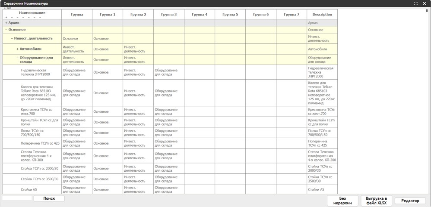Click the Description column header
Screen dimensions: 431x207
322,15
